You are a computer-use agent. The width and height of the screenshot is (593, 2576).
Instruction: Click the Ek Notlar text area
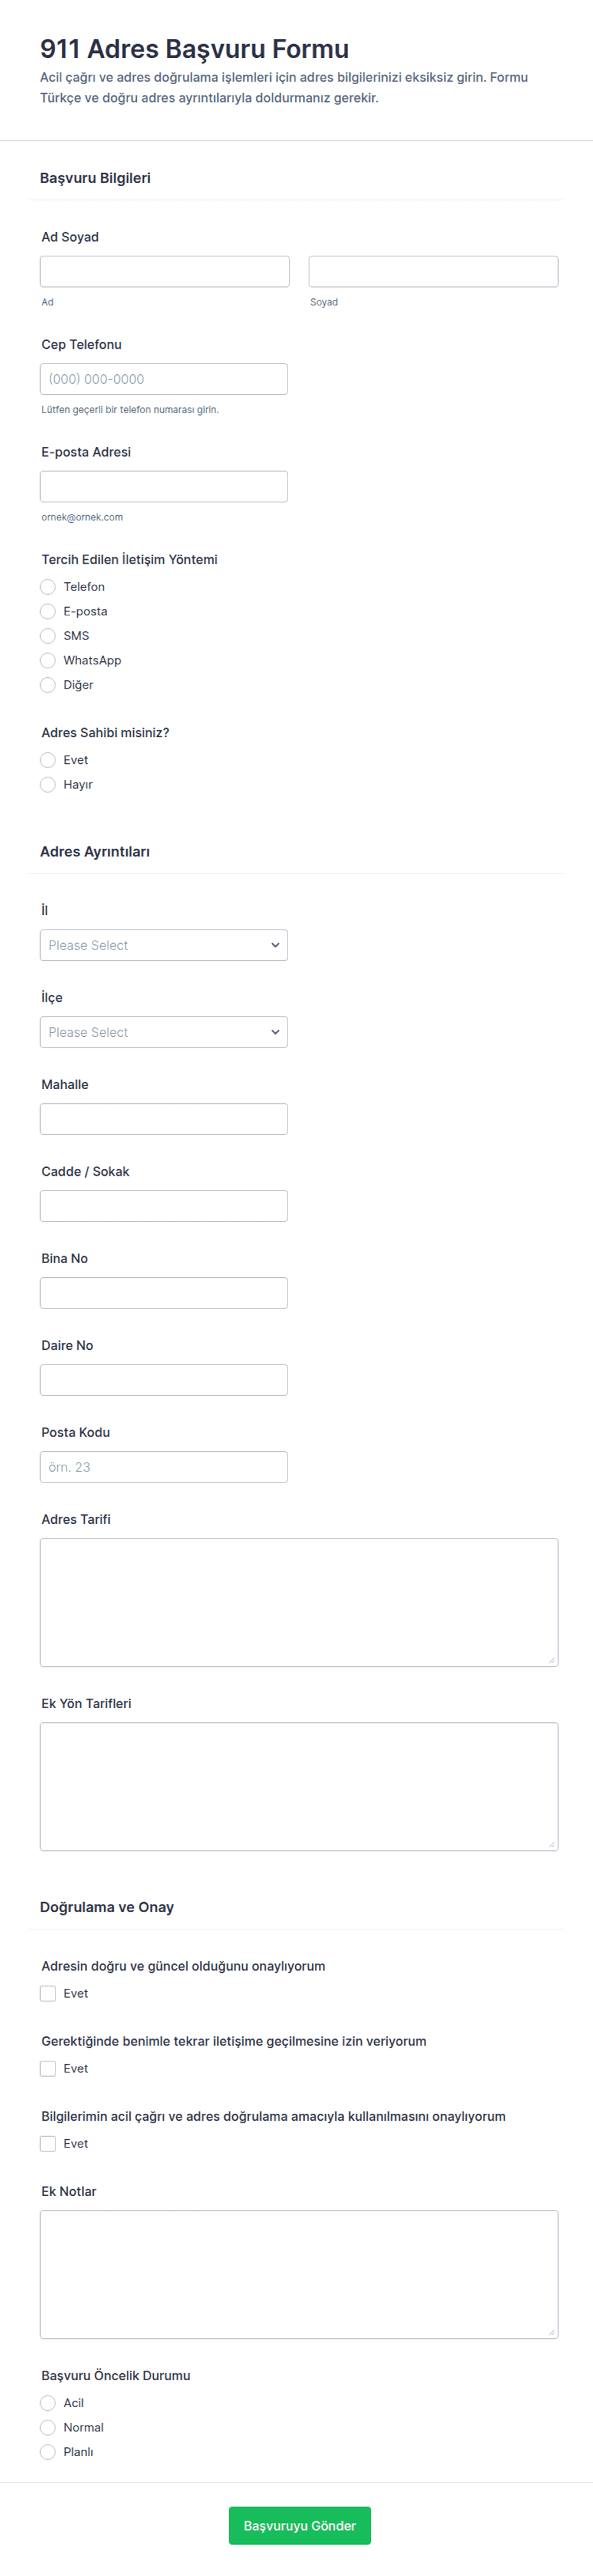pyautogui.click(x=299, y=2274)
